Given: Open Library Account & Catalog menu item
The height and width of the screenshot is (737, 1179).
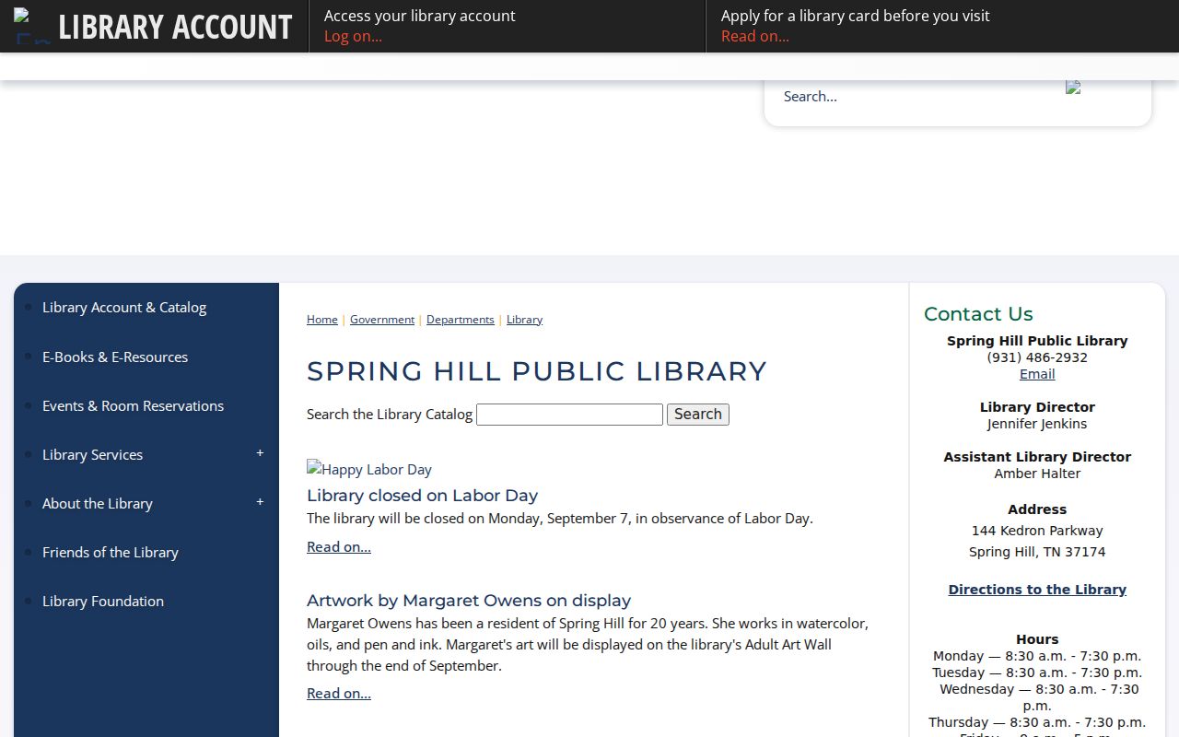Looking at the screenshot, I should point(124,308).
